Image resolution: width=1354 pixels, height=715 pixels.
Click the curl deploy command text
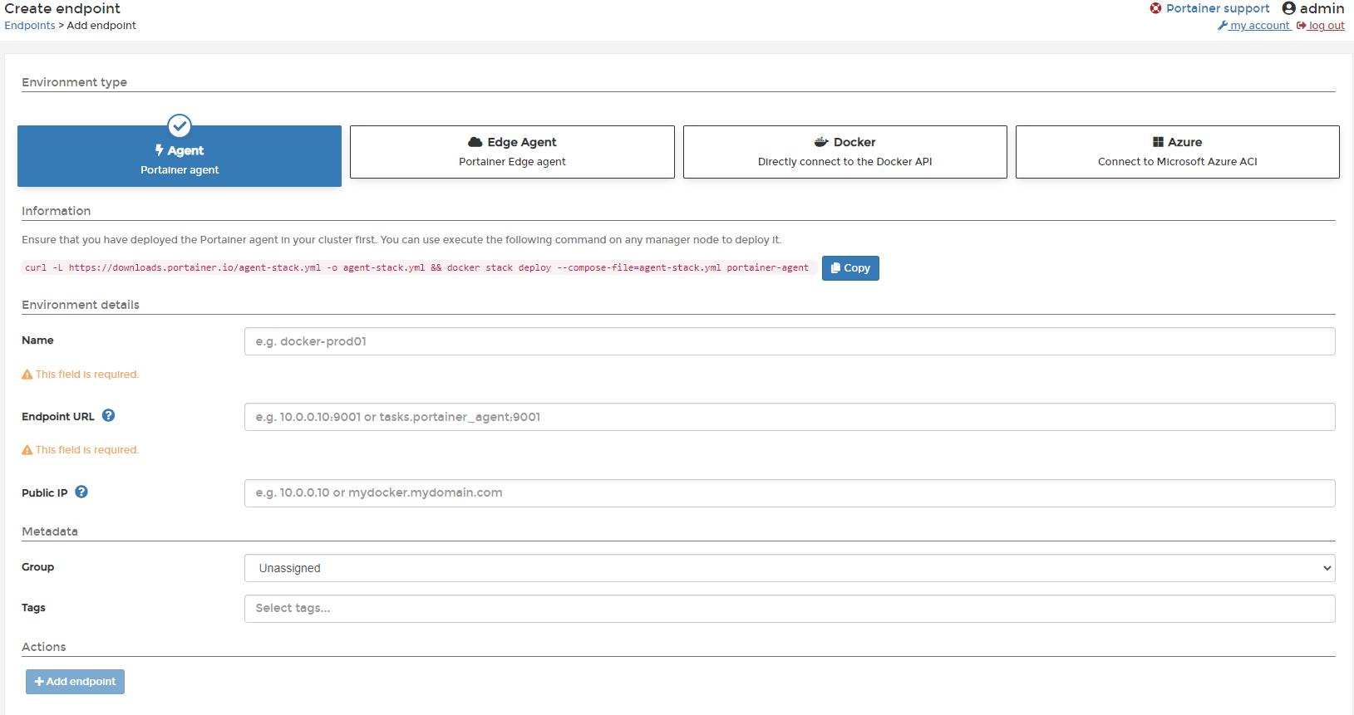pos(416,267)
